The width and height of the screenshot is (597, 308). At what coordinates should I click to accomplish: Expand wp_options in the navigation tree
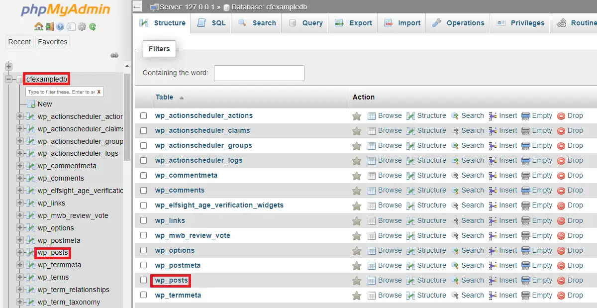tap(20, 228)
